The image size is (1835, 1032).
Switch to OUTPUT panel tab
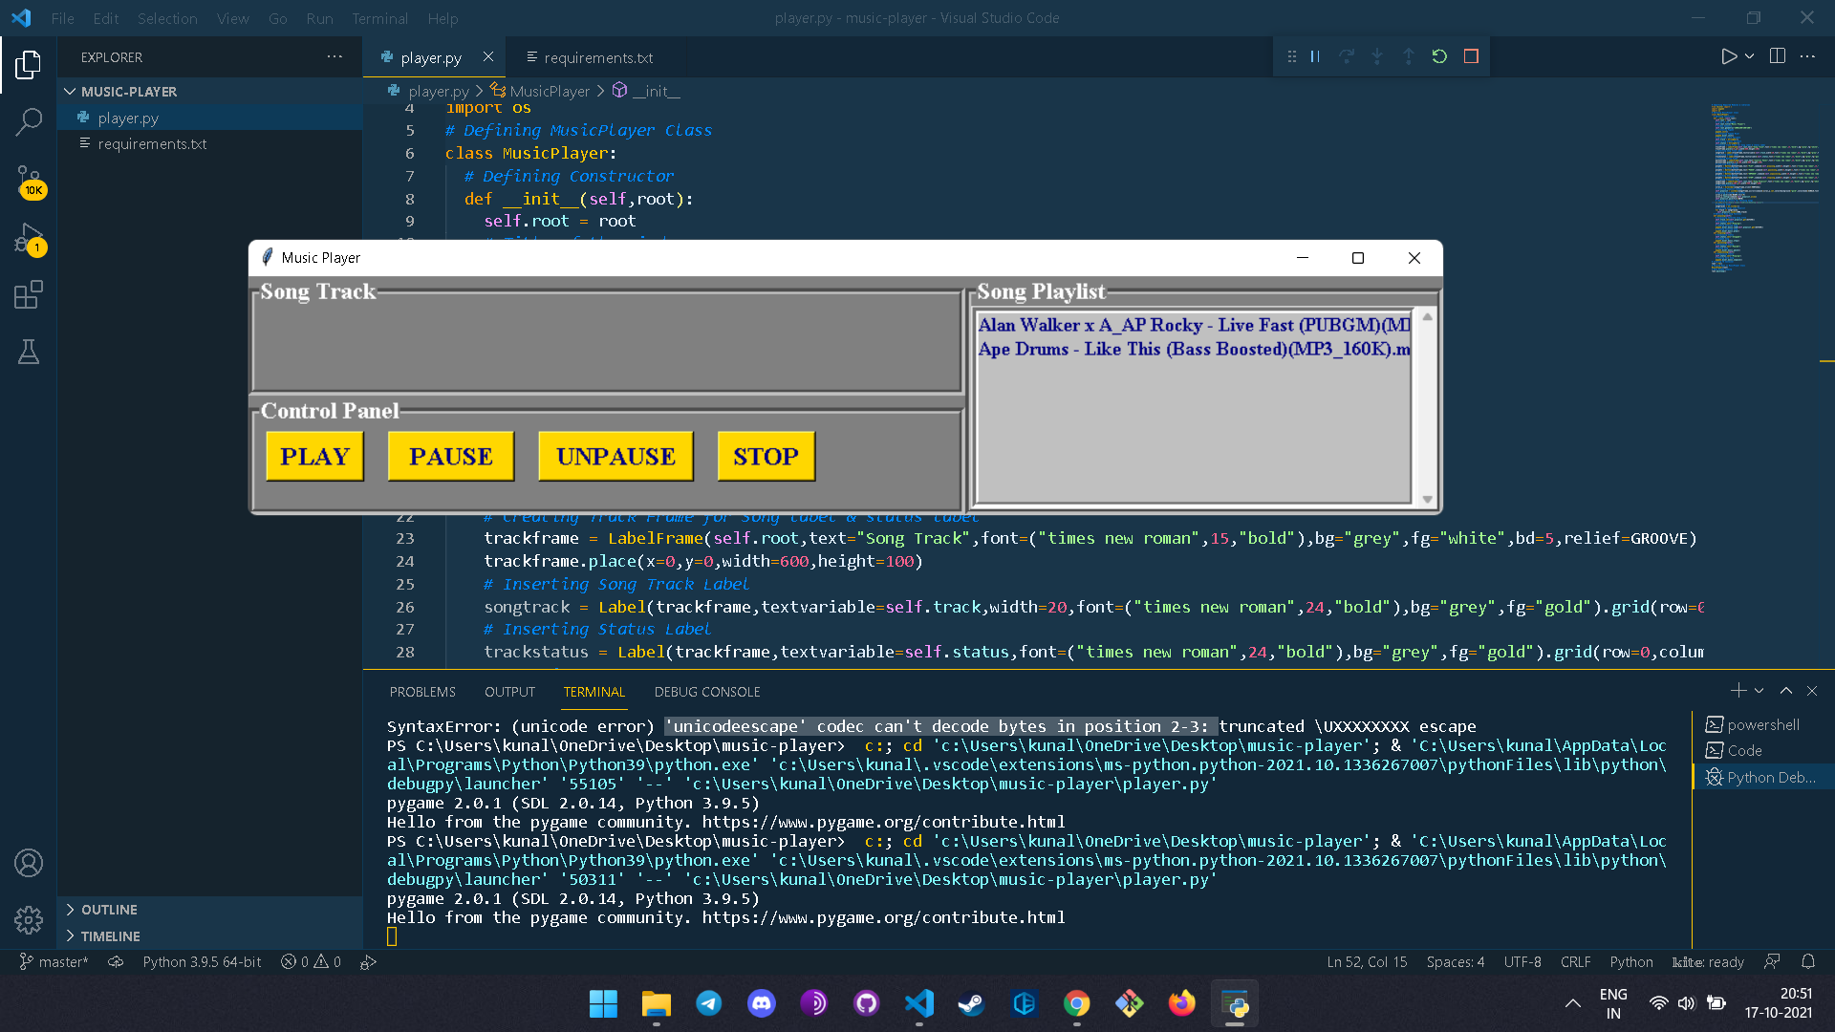[509, 692]
